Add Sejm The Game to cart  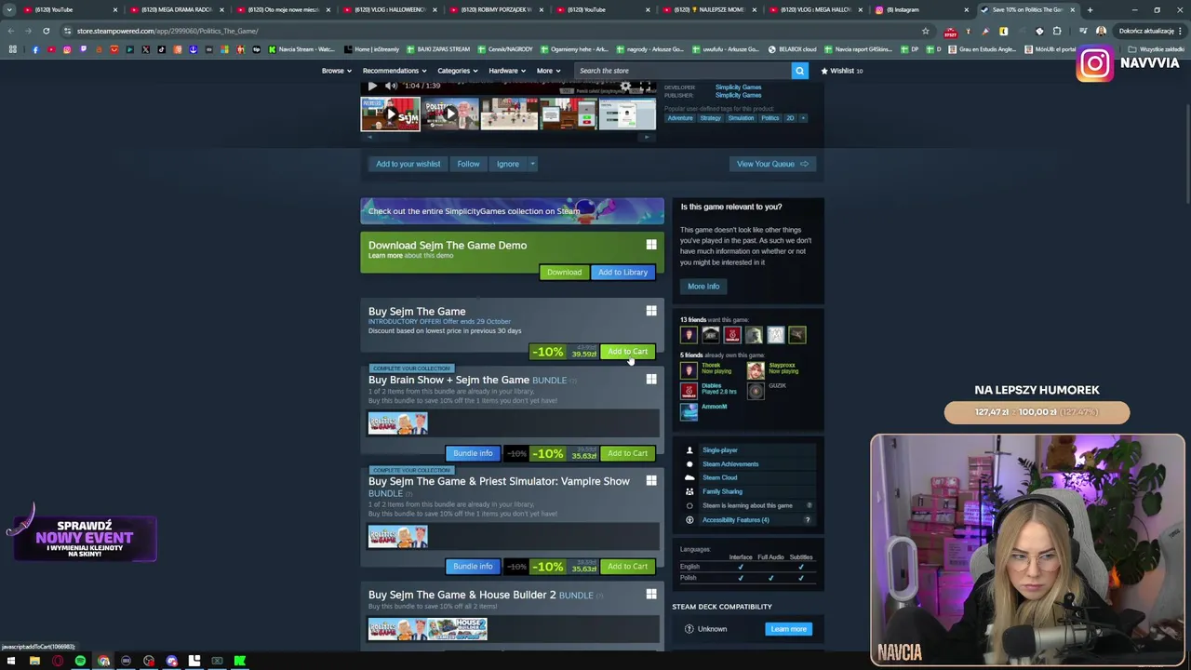tap(627, 352)
